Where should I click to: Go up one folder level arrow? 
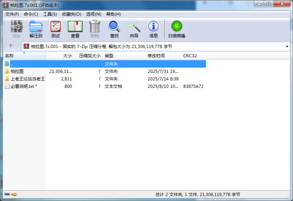click(11, 46)
